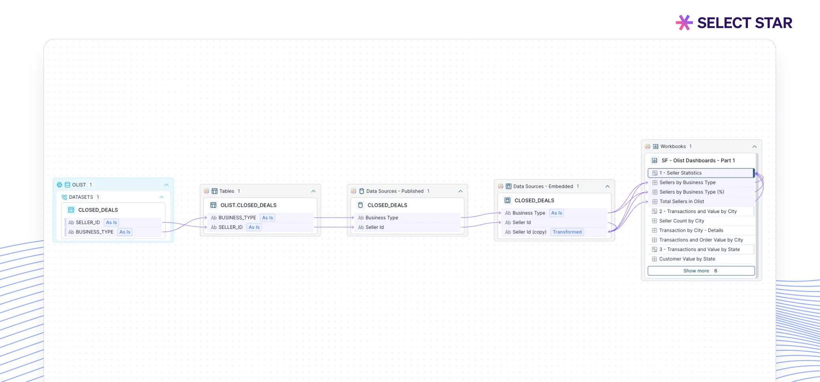
Task: Click the DATASETS schema icon
Action: 64,197
